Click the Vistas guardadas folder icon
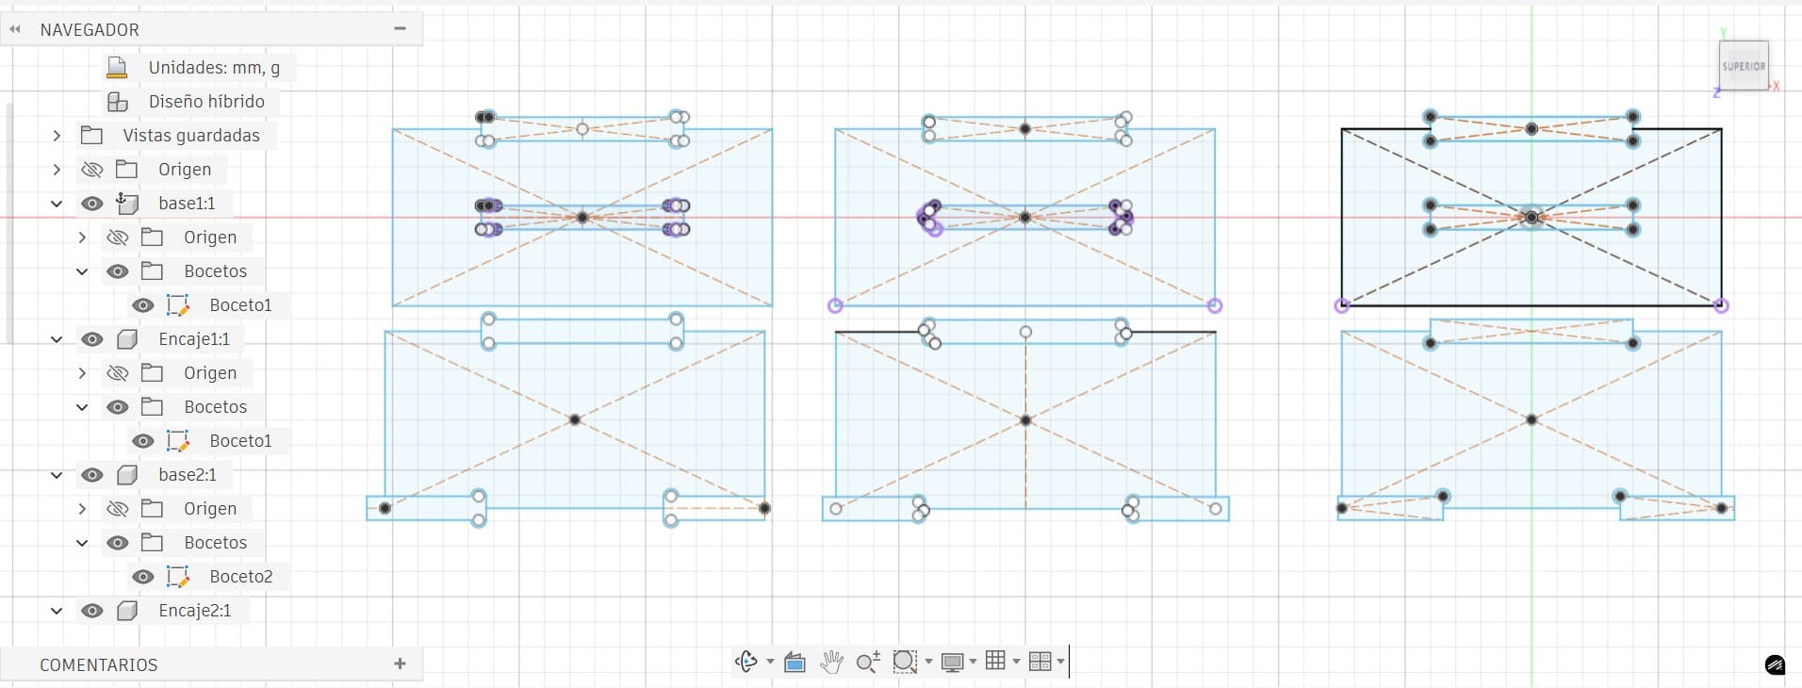This screenshot has width=1802, height=688. (x=91, y=136)
